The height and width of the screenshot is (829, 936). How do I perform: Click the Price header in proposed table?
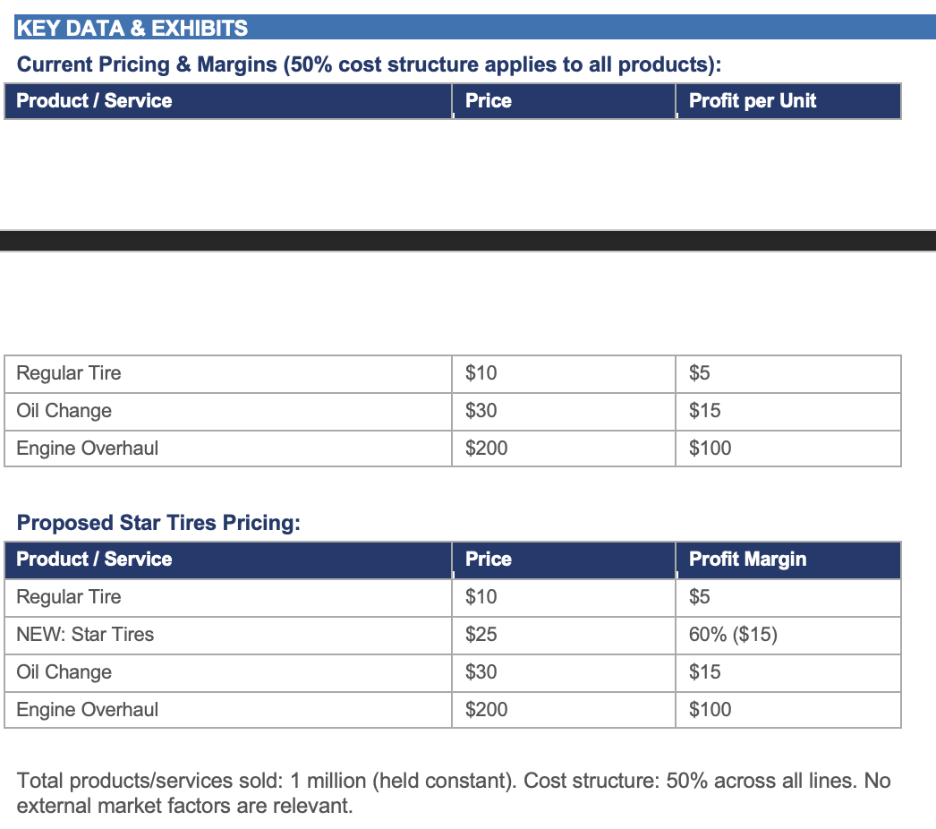(489, 559)
